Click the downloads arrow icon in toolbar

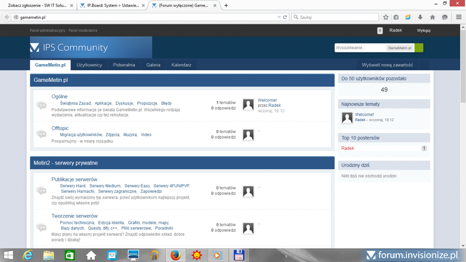[420, 17]
